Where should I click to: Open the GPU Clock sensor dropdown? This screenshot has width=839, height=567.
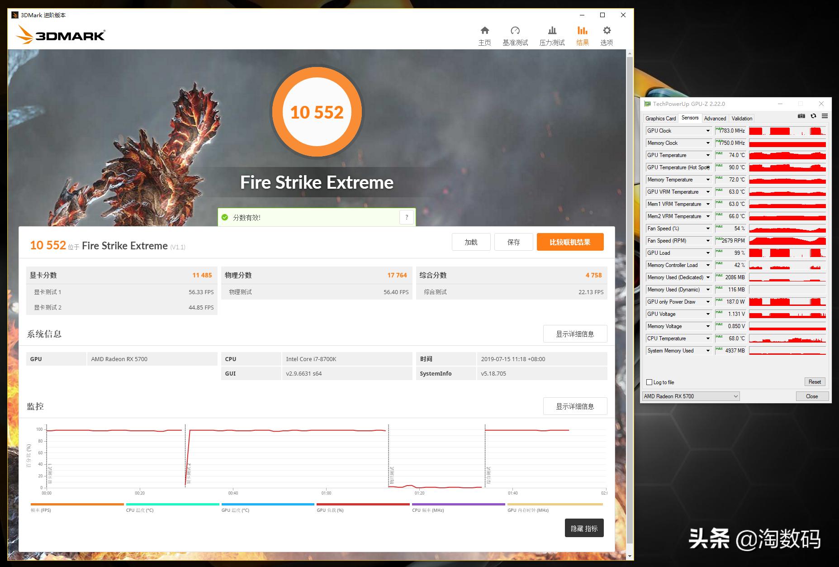(708, 131)
